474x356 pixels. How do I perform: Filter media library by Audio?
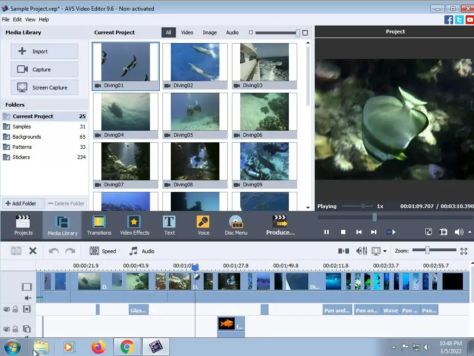(232, 32)
